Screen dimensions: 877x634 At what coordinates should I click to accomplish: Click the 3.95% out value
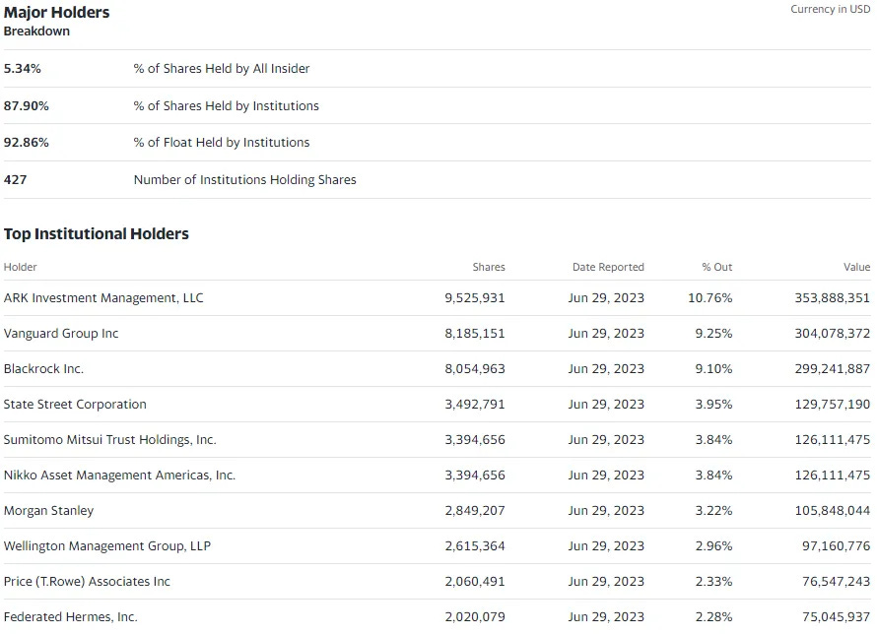pos(713,405)
